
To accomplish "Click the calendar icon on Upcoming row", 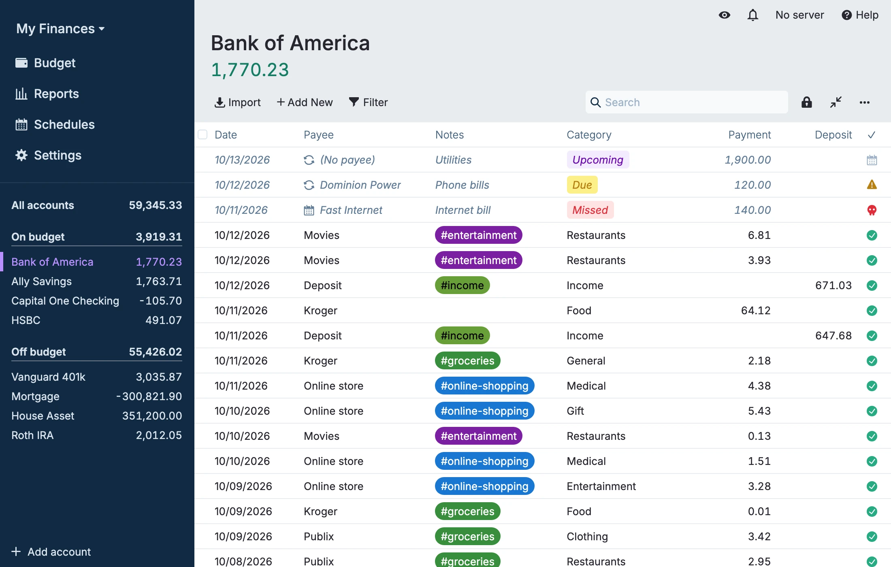I will tap(872, 160).
